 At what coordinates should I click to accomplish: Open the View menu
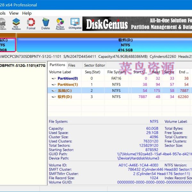coord(14,13)
